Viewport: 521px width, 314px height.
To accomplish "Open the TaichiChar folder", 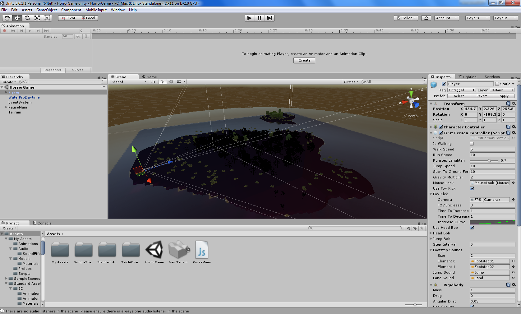I will click(131, 252).
